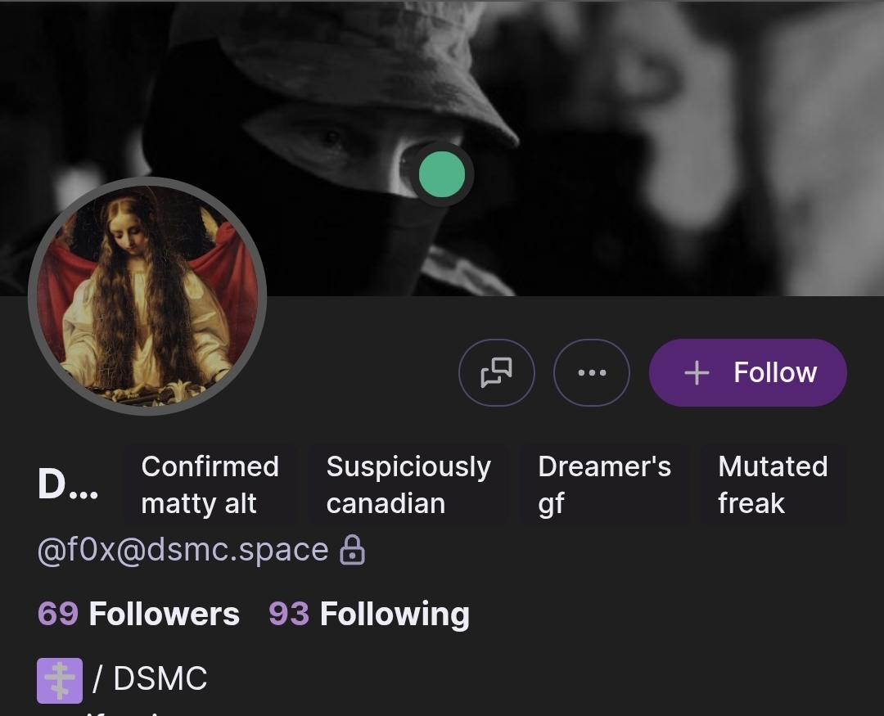Click the truncated display name "D..."
The height and width of the screenshot is (716, 884).
click(68, 484)
